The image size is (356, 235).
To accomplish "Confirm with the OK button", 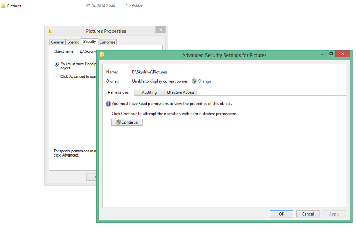I will pos(282,214).
